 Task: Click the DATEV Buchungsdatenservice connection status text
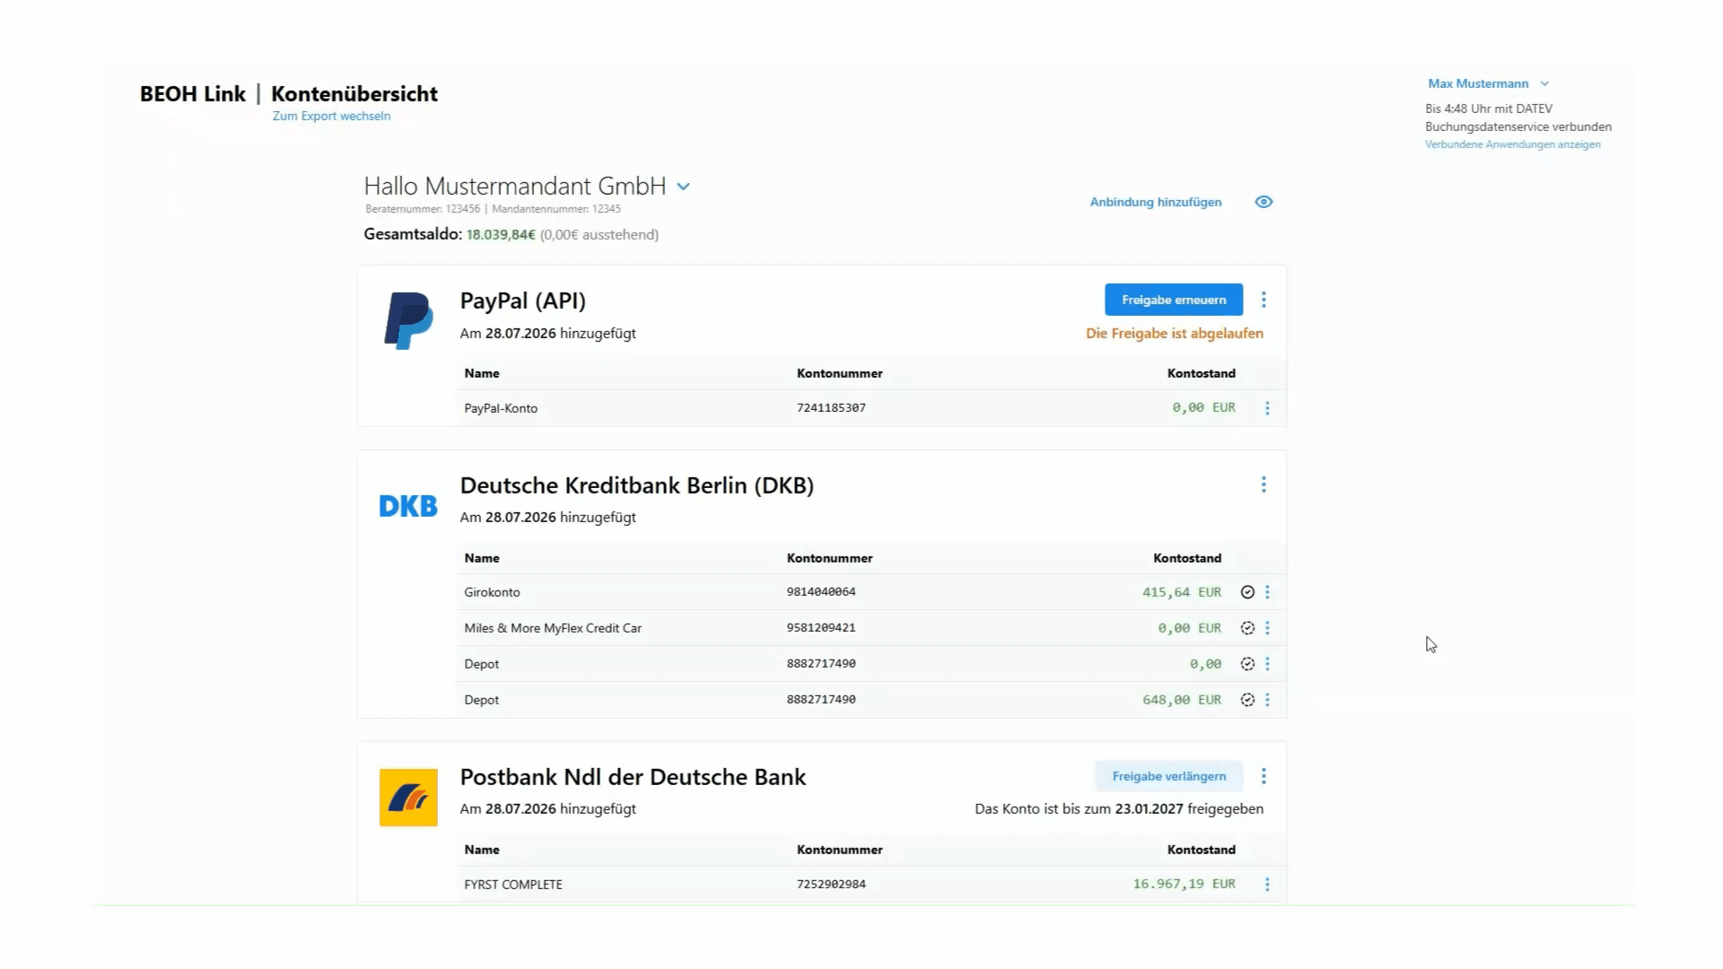1518,118
